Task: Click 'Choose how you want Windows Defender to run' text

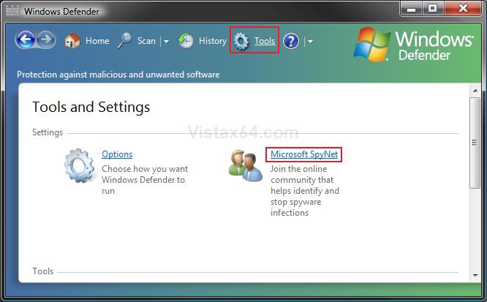Action: [145, 180]
